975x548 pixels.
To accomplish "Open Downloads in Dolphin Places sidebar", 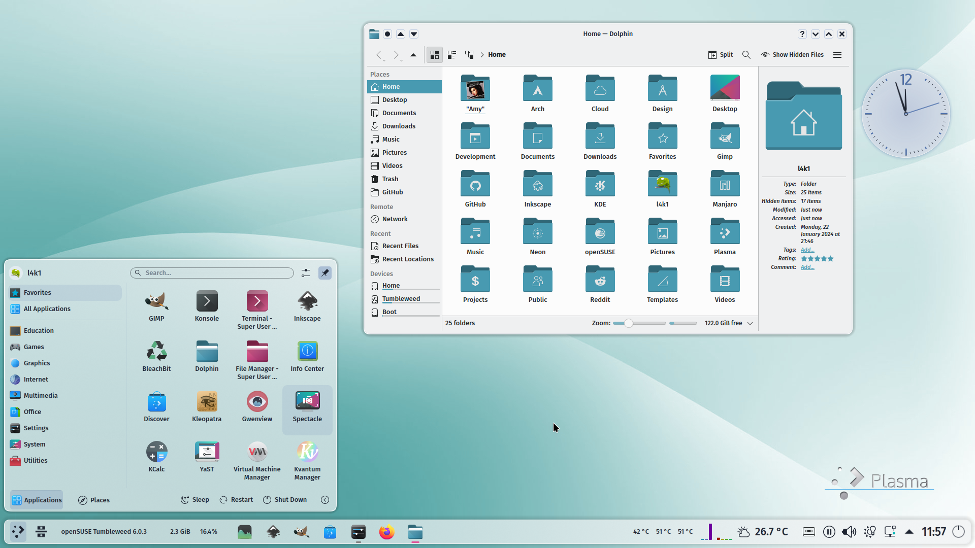I will (404, 126).
